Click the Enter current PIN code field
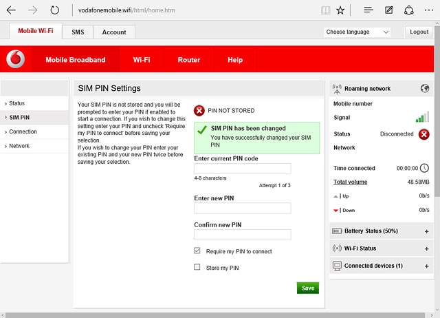Screen dimensions: 440x318 [x=243, y=169]
